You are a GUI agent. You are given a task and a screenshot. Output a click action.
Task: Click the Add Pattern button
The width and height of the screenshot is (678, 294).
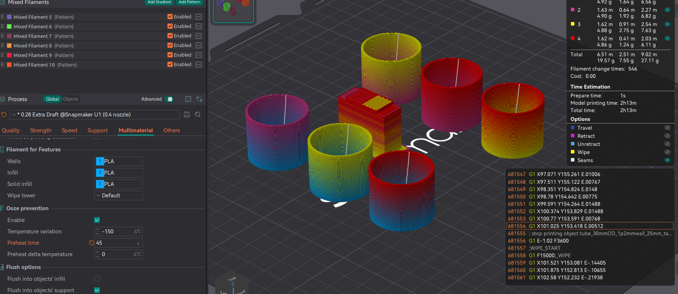pyautogui.click(x=190, y=2)
